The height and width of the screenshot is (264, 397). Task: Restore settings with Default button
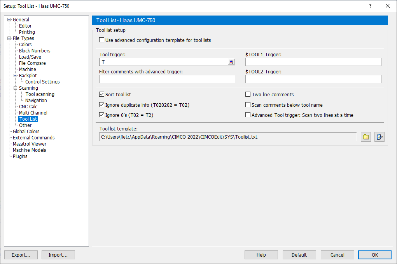(x=299, y=255)
